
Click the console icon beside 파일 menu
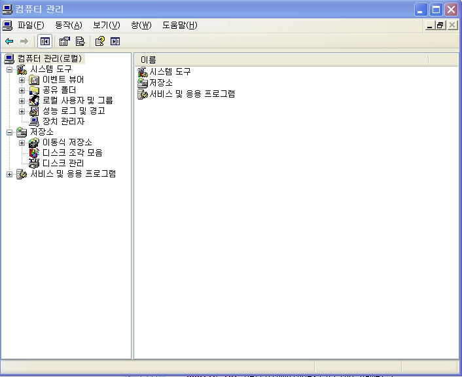click(x=7, y=26)
